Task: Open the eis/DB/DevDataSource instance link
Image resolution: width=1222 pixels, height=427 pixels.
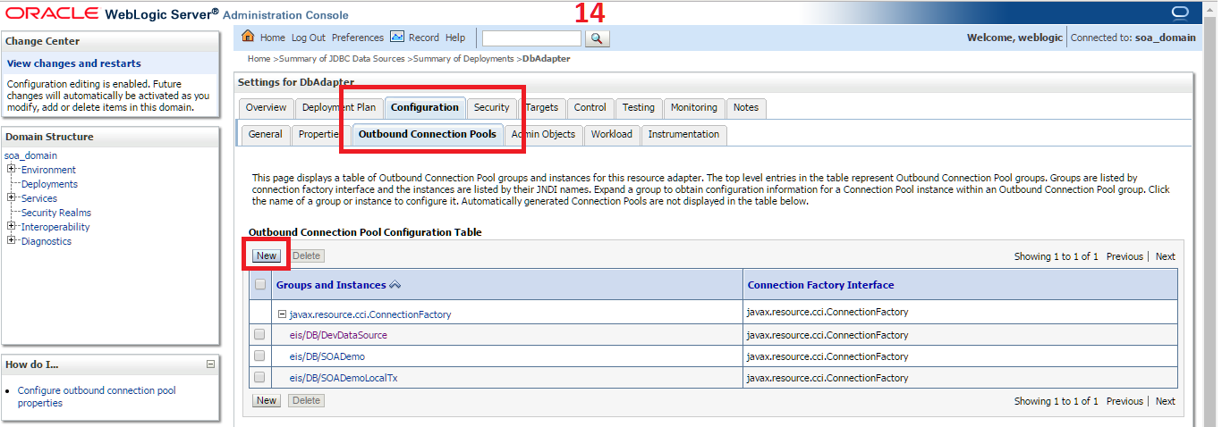Action: (x=338, y=335)
